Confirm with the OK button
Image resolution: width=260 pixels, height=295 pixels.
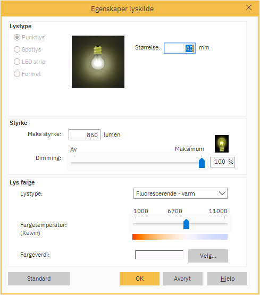point(139,279)
